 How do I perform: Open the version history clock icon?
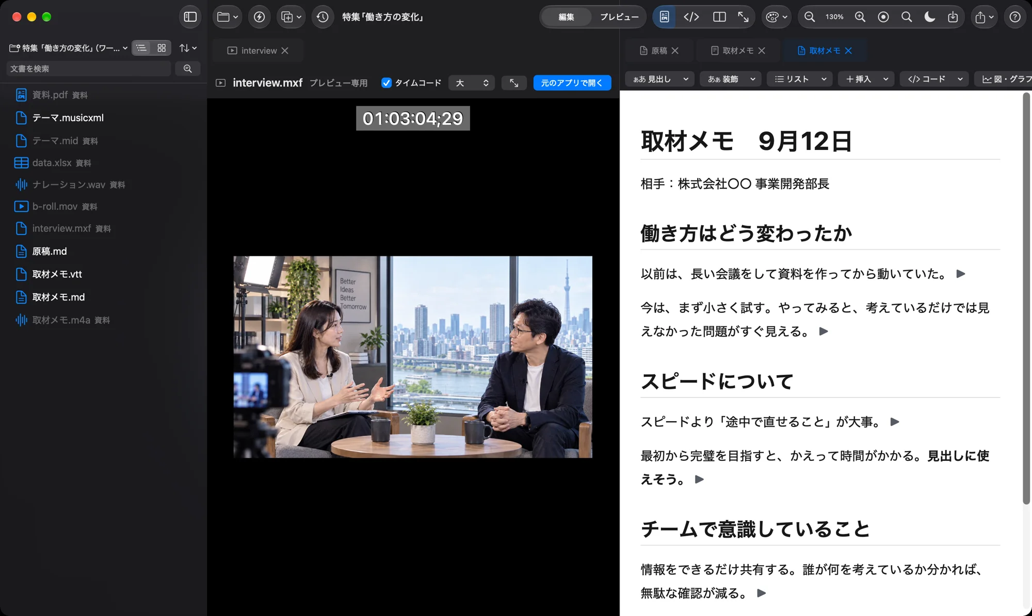322,17
